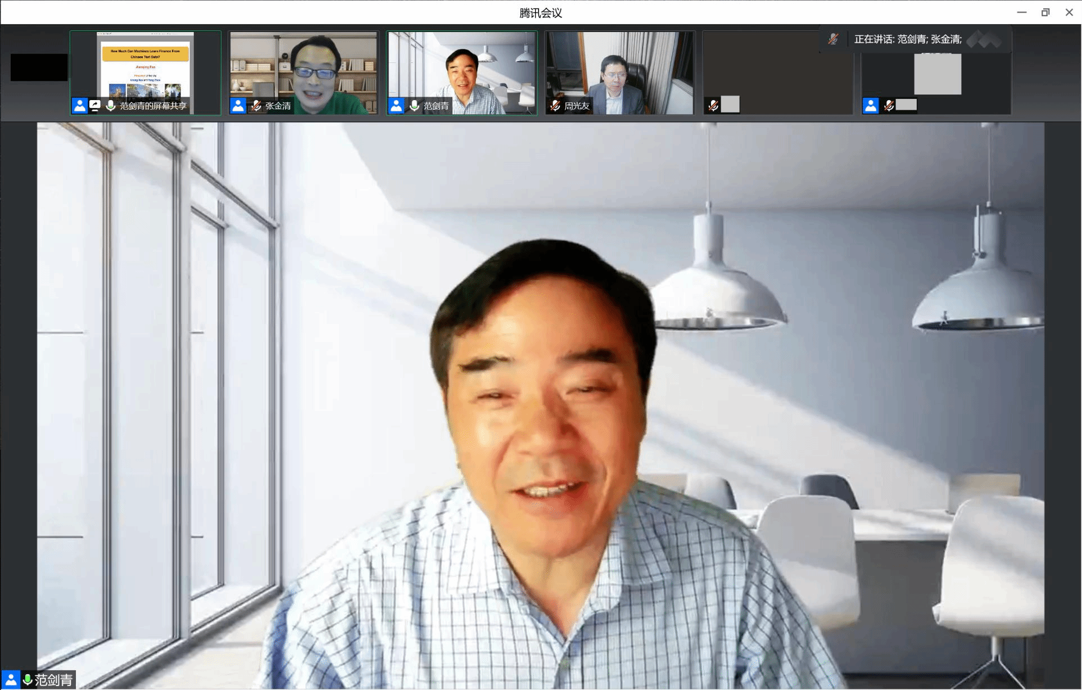Click microphone icon beside 范剑青 in thumbnail strip

[414, 105]
